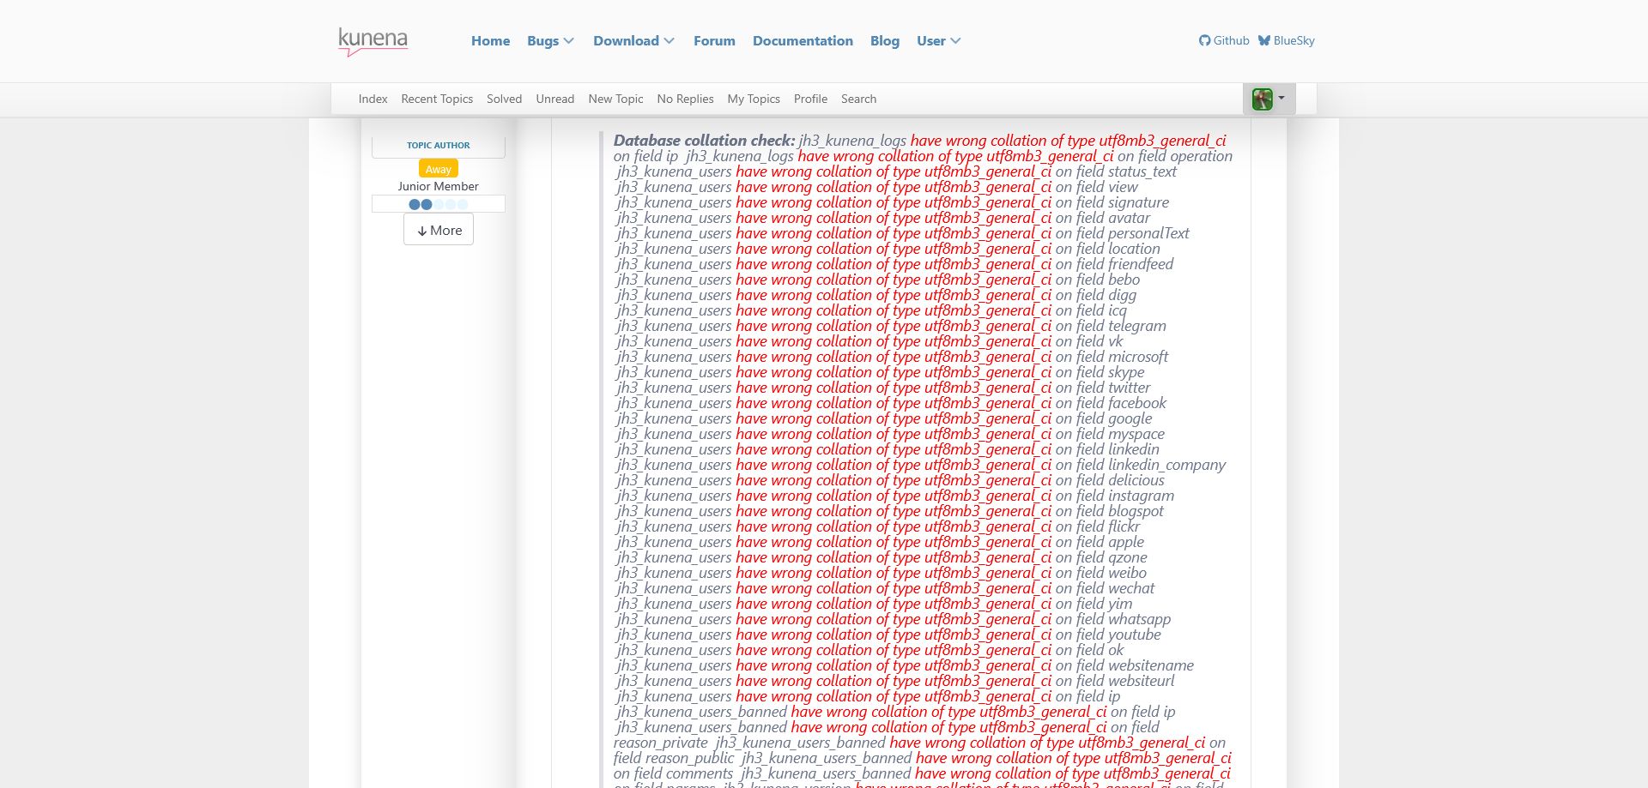Click the Kunena logo
Image resolution: width=1648 pixels, height=788 pixels.
pyautogui.click(x=373, y=41)
